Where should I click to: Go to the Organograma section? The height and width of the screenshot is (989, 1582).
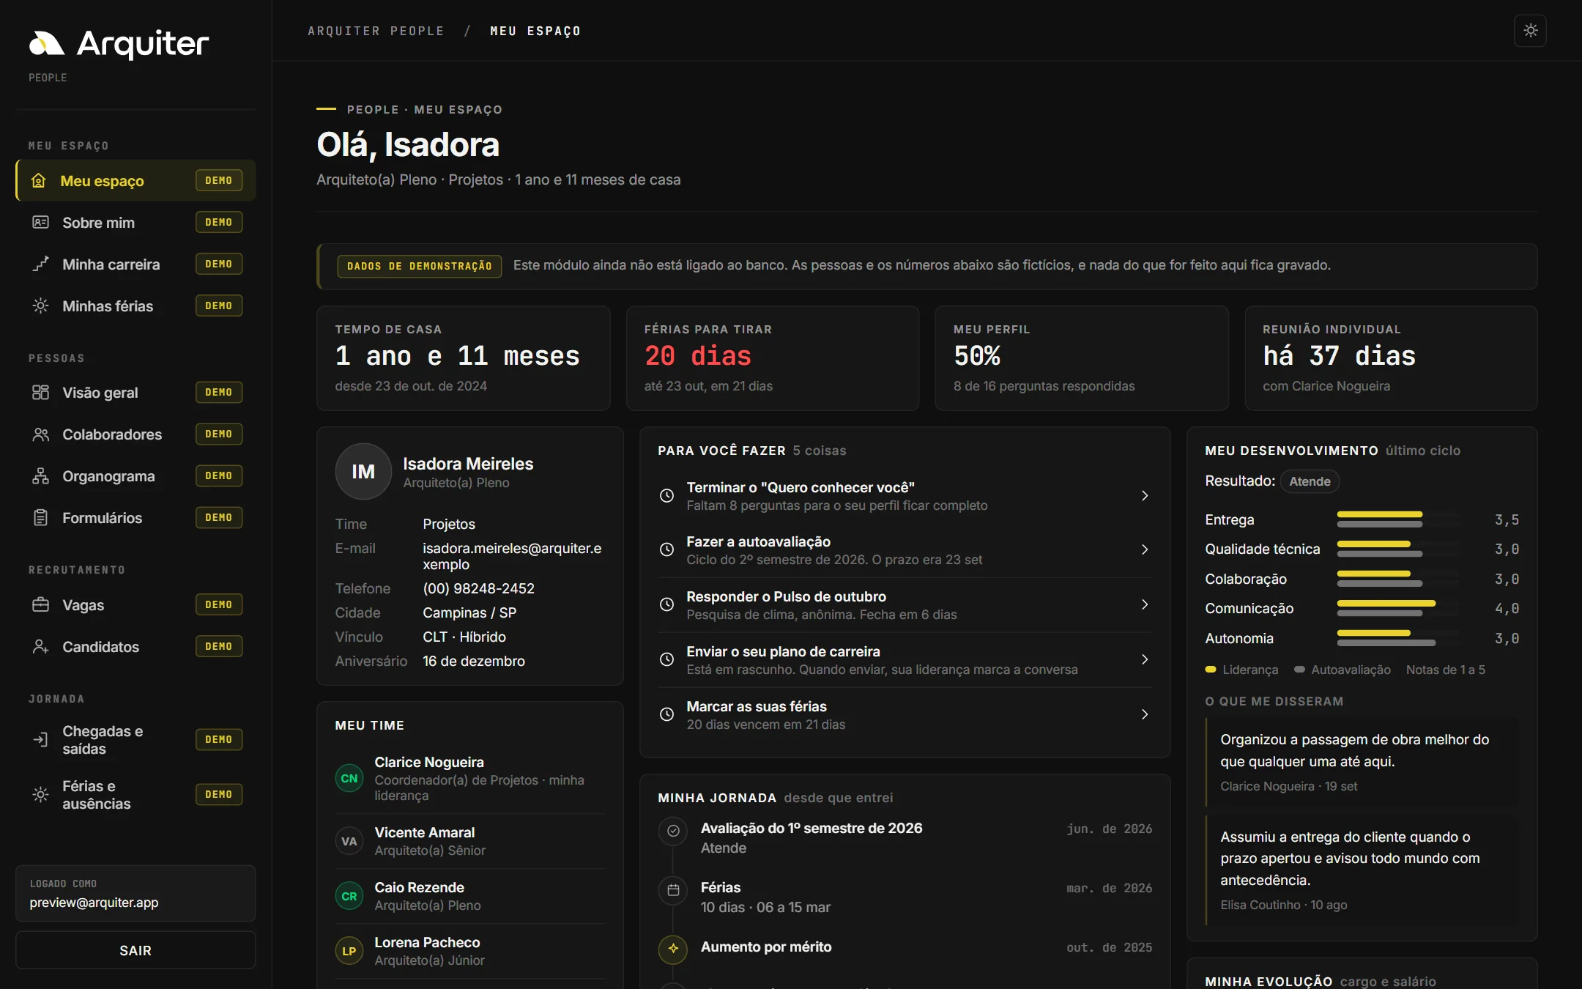tap(135, 475)
